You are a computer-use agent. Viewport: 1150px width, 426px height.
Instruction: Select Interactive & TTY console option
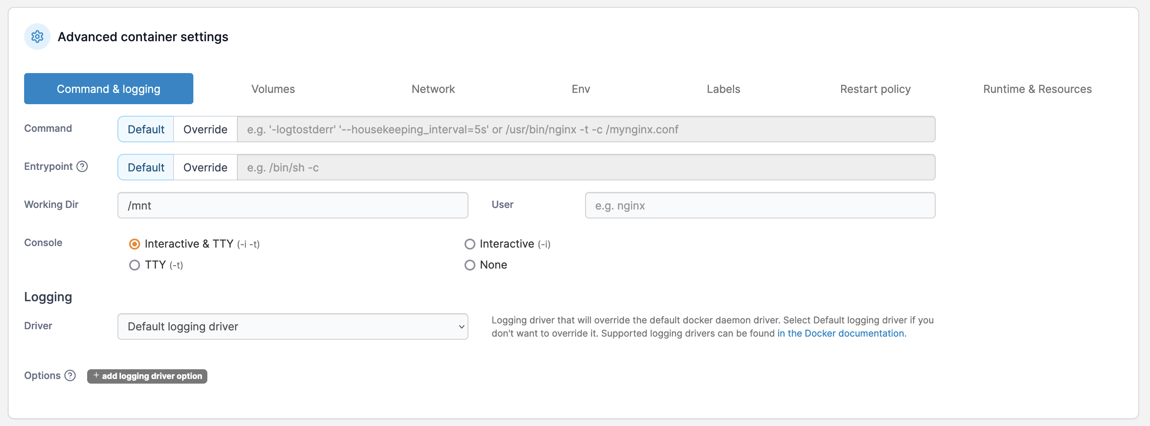pyautogui.click(x=134, y=244)
